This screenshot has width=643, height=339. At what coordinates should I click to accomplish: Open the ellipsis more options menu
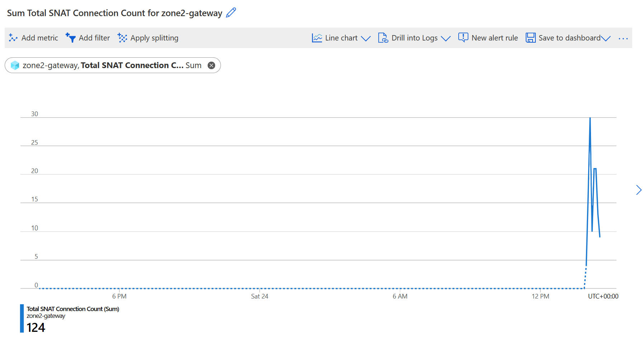[x=623, y=38]
